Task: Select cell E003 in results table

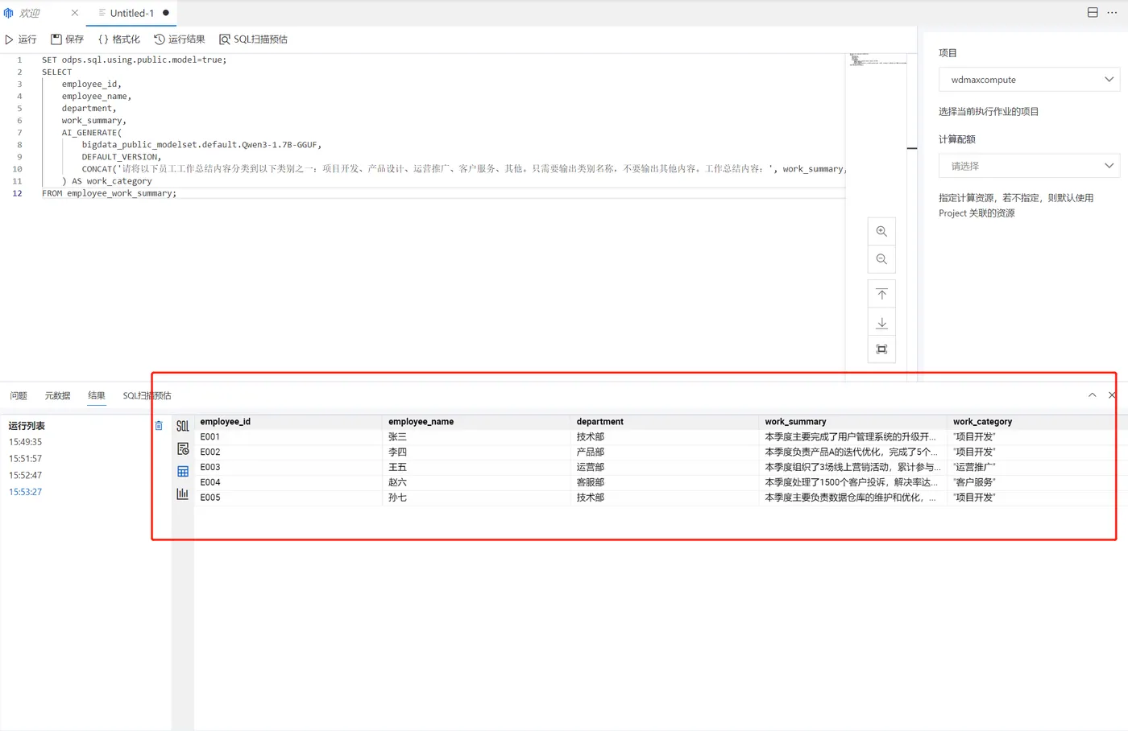Action: click(x=288, y=467)
